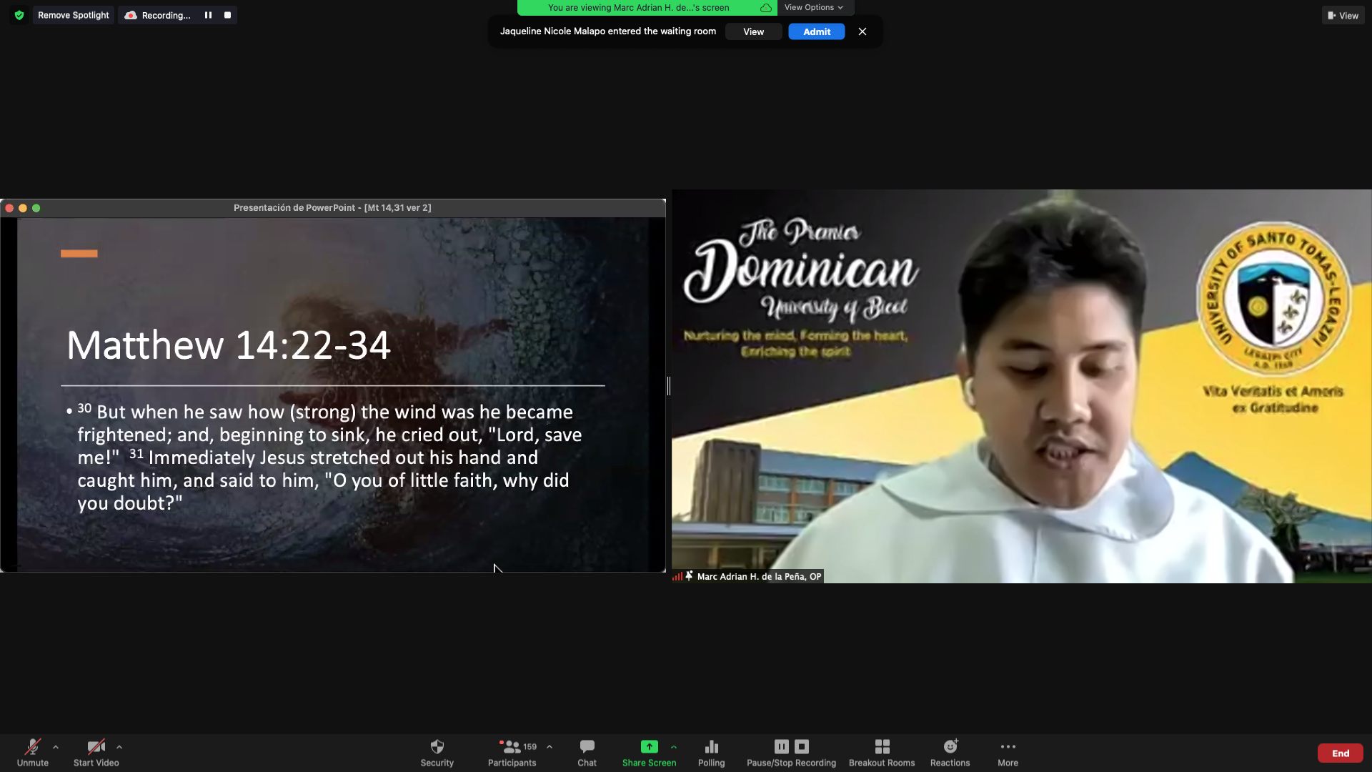The width and height of the screenshot is (1372, 772).
Task: Expand the audio options arrow next to Unmute
Action: (56, 747)
